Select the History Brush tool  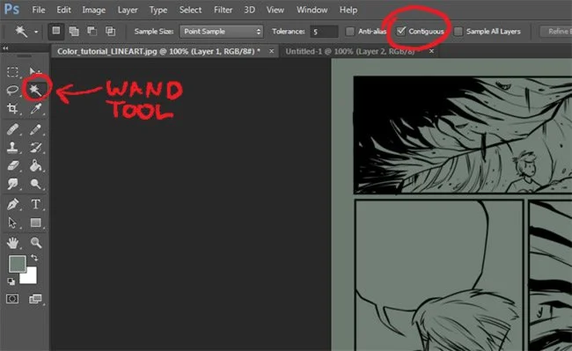(x=35, y=148)
